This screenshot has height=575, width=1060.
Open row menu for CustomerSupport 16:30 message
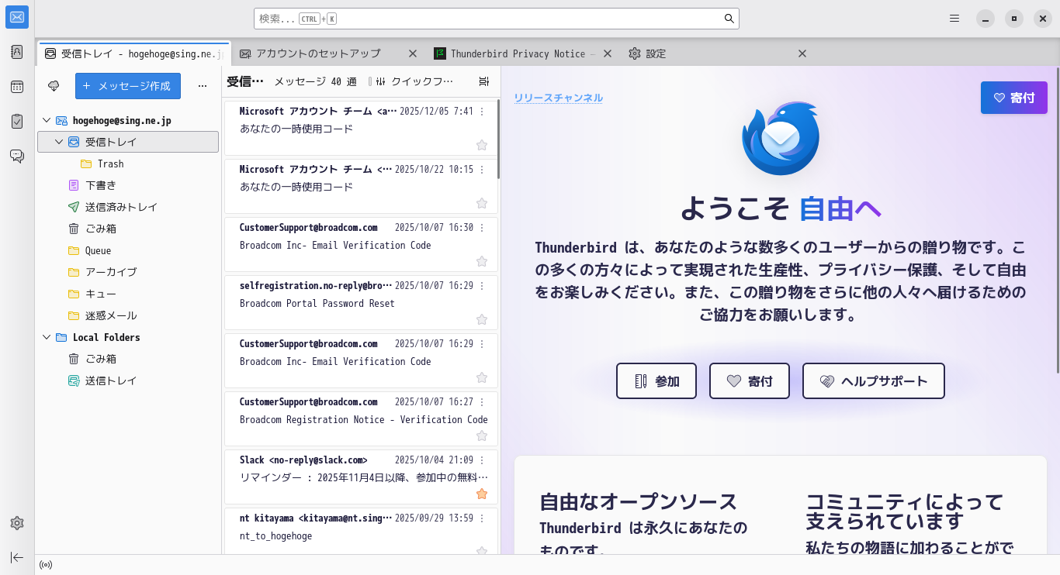coord(482,228)
